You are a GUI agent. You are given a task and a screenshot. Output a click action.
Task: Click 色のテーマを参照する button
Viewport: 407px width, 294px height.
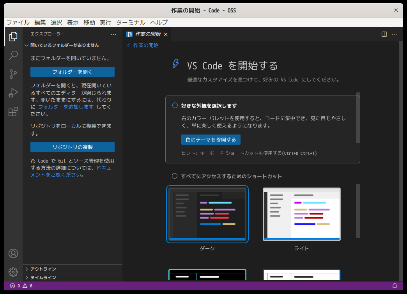click(x=211, y=140)
